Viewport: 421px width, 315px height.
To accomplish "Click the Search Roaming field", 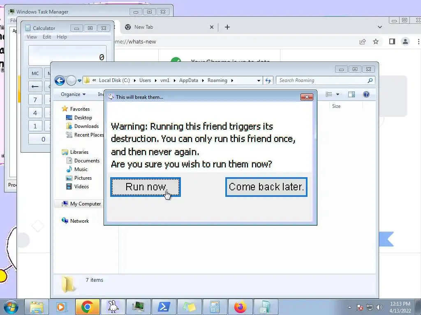I will coord(326,80).
